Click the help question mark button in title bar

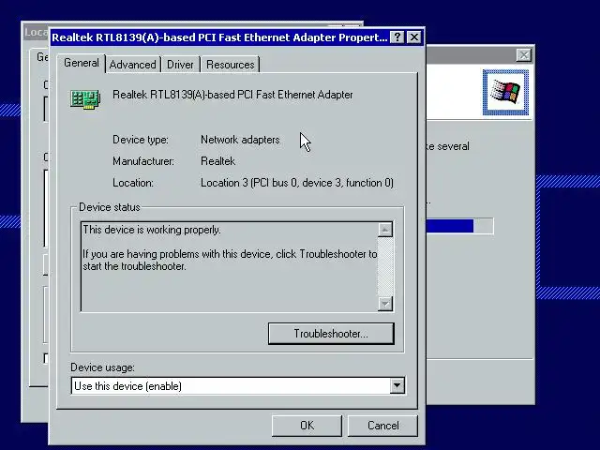click(397, 37)
